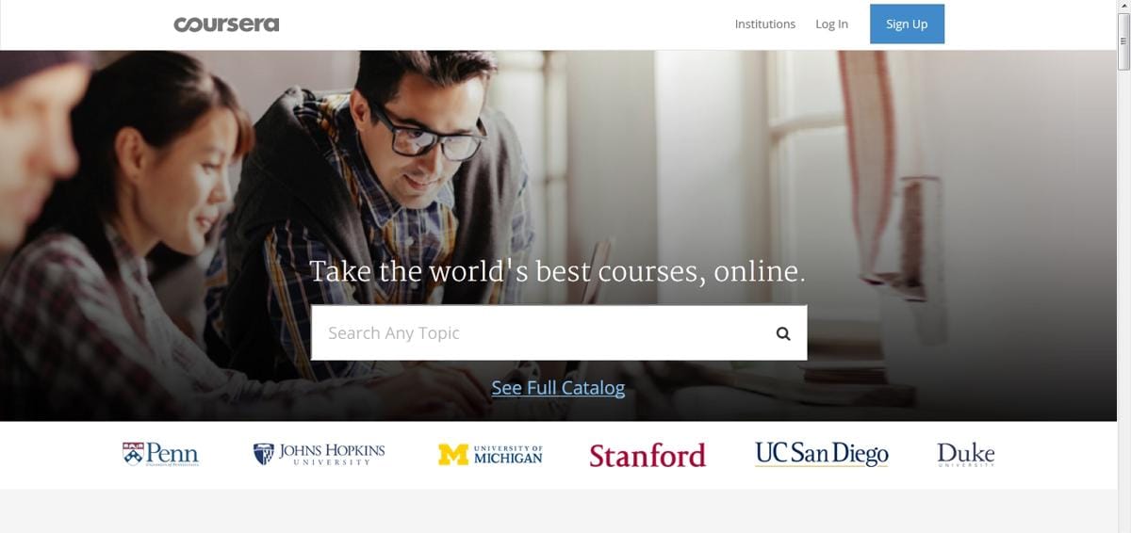Viewport: 1131px width, 533px height.
Task: Click the scrollbar track below the thumb
Action: (x=1123, y=301)
